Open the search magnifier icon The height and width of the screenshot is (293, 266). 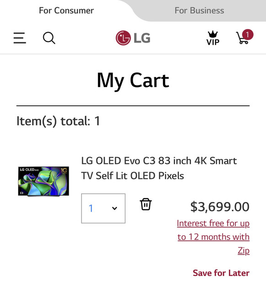49,38
